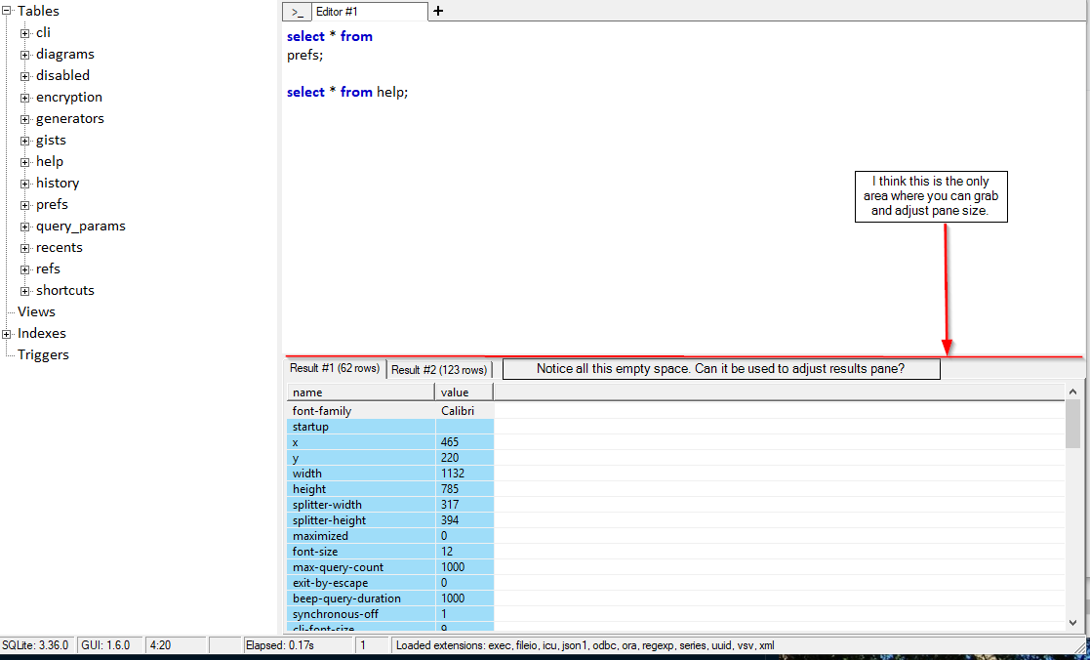Viewport: 1090px width, 660px height.
Task: Collapse the Tables tree root
Action: click(6, 10)
